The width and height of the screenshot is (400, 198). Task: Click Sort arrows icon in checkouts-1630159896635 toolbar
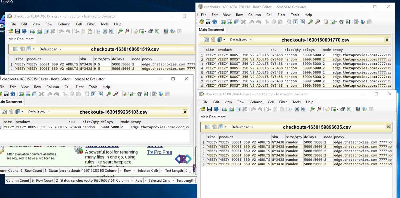point(364,109)
